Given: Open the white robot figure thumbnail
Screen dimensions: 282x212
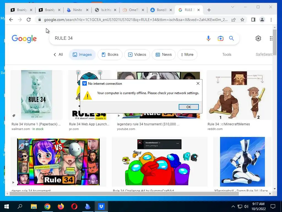Looking at the screenshot, I should click(242, 162).
